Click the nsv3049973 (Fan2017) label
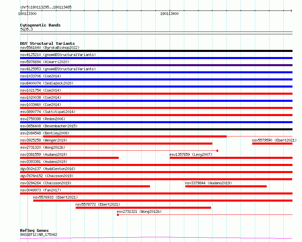This screenshot has height=242, width=302. coord(41,190)
